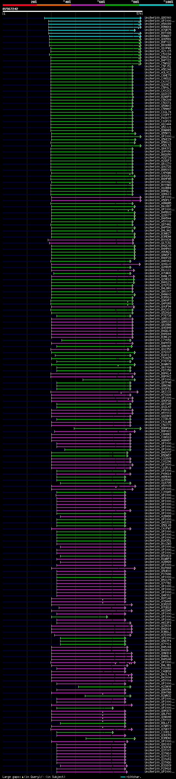Open hit UniRef100_Q9SYK0

(158, 18)
